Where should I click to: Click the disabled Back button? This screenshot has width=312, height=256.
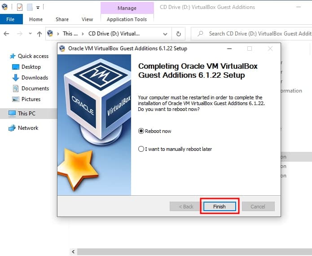[x=186, y=207]
